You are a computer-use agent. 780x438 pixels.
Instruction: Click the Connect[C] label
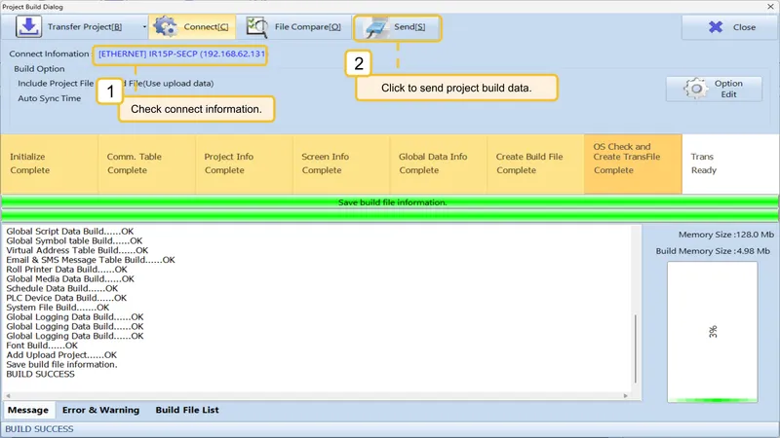coord(207,27)
